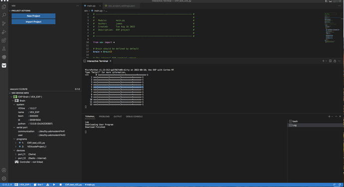
Task: Select the Interactive Terminal tab
Action: click(x=97, y=61)
